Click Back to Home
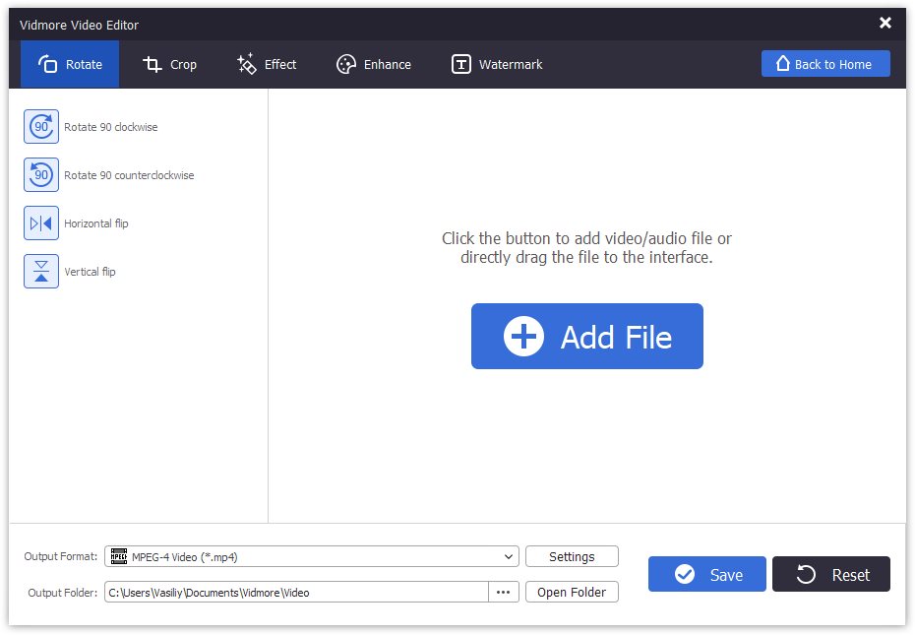915x635 pixels. click(x=825, y=63)
